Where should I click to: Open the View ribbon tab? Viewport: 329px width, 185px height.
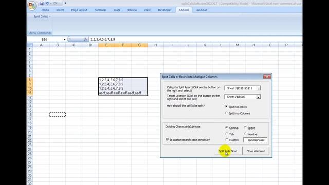pos(147,10)
